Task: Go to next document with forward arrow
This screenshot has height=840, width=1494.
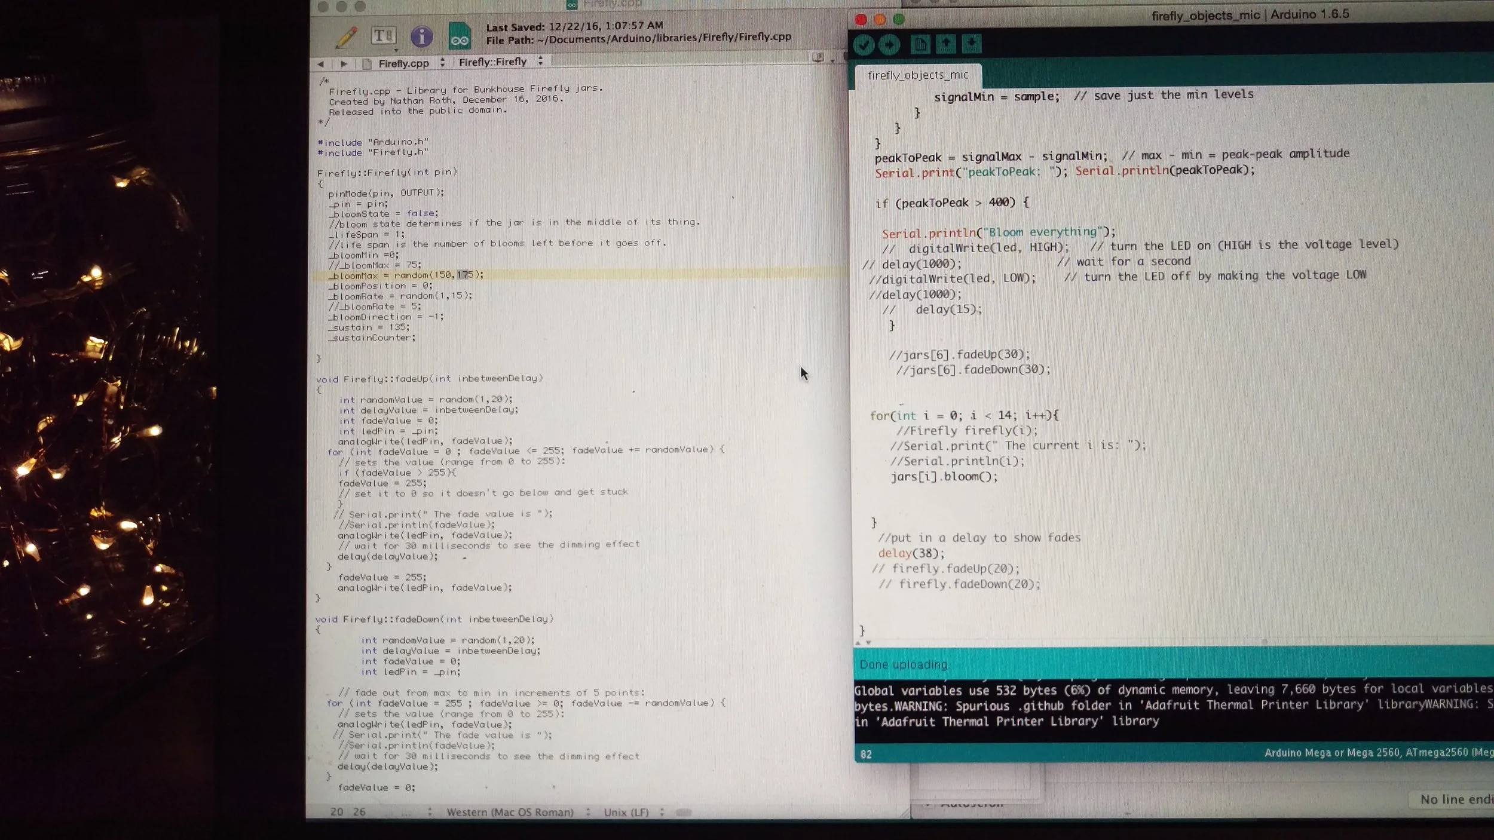Action: point(343,63)
